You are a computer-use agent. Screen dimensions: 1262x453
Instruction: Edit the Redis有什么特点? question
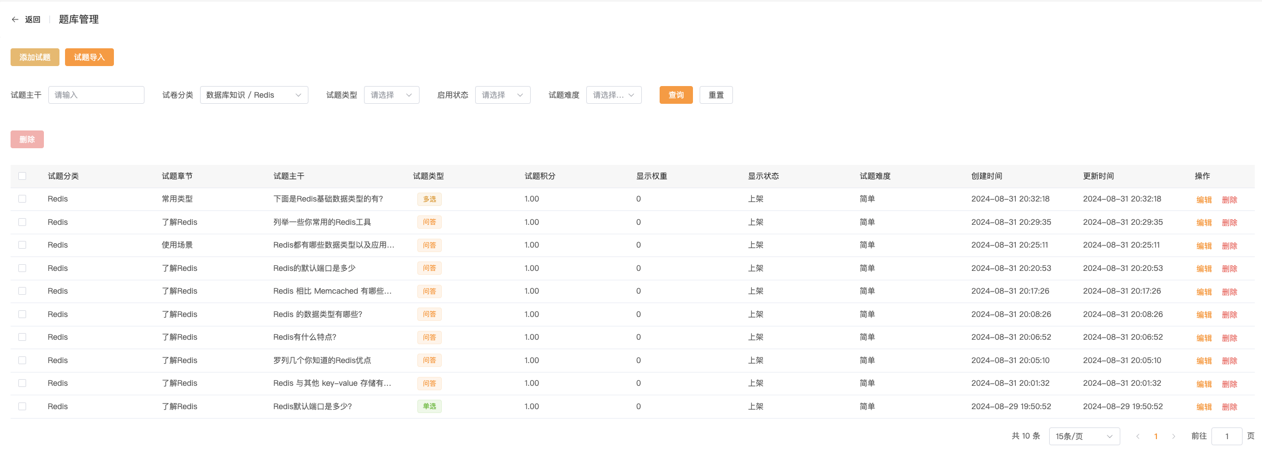pos(1204,338)
